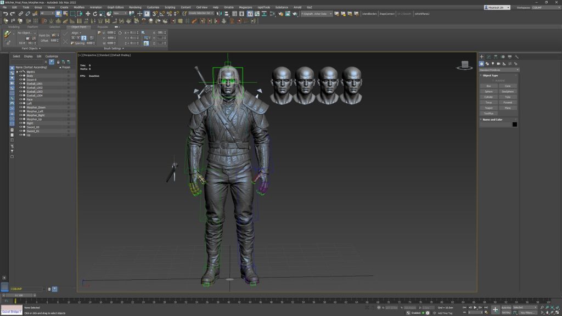This screenshot has width=562, height=316.
Task: Open the Create Selection Set dropdown
Action: pos(201,13)
